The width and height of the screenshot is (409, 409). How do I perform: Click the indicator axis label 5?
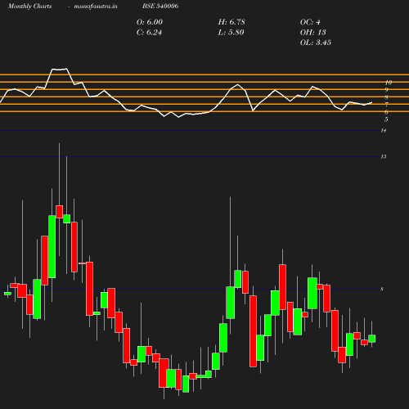pos(386,119)
